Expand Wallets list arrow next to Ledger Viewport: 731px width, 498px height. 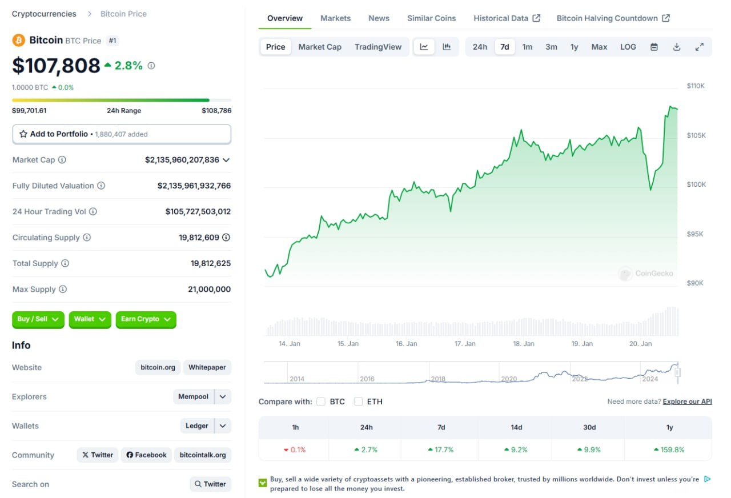[x=223, y=425]
